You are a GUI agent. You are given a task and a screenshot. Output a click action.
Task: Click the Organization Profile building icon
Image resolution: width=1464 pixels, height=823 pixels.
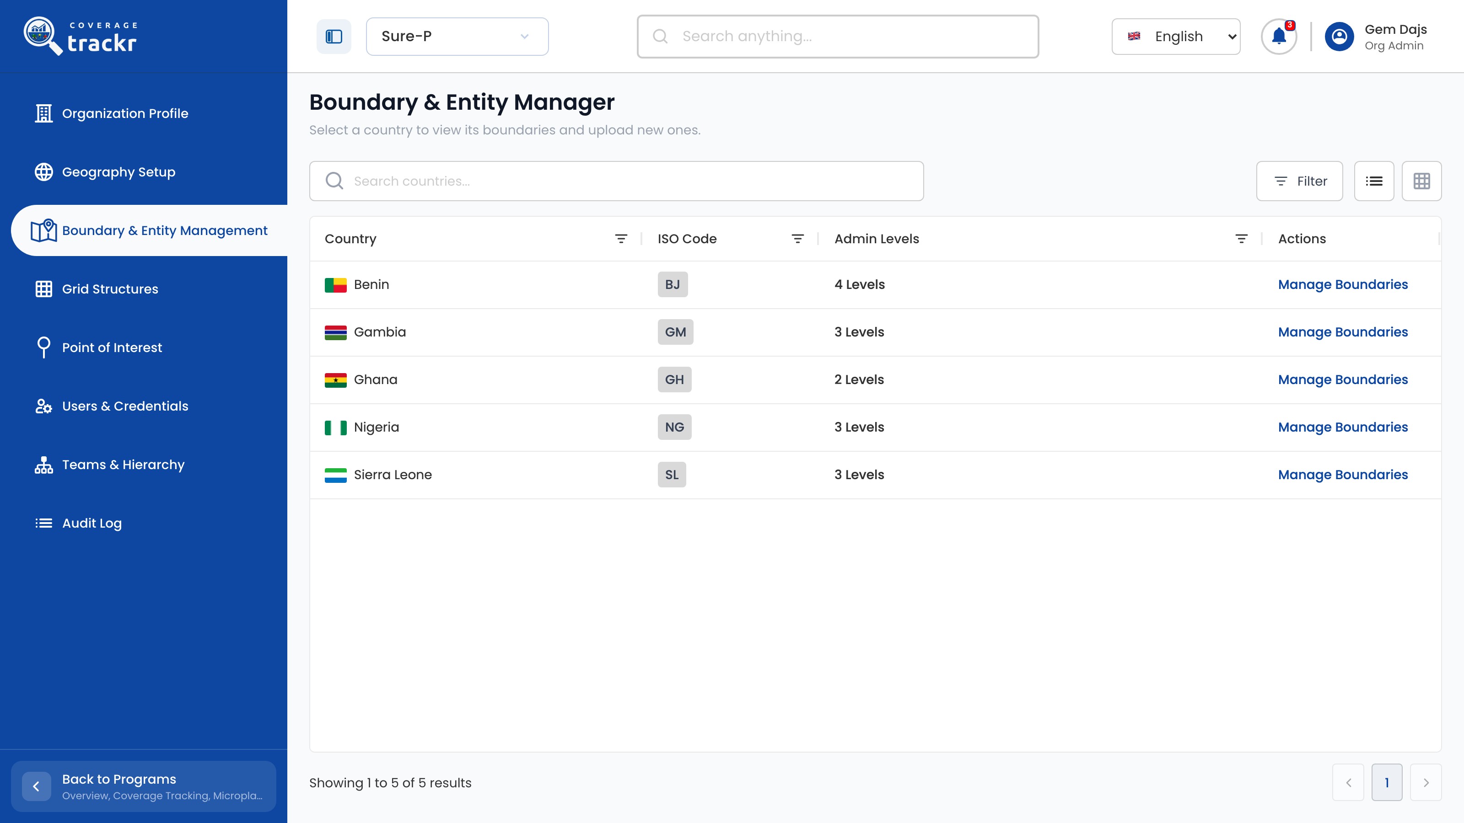[x=44, y=113]
